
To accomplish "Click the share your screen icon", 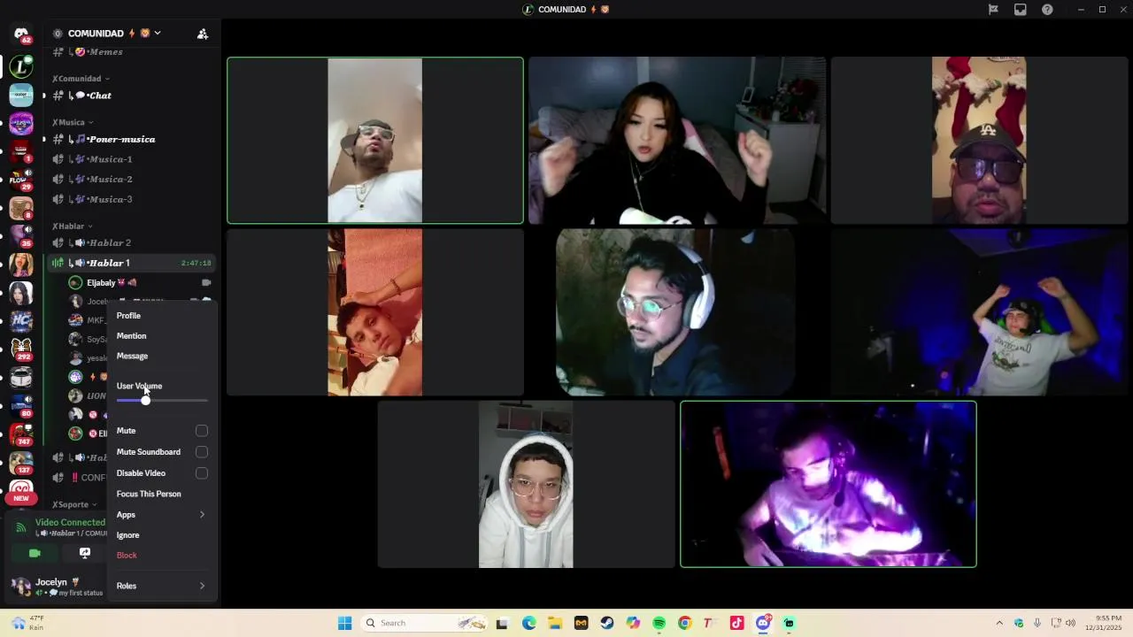I will (x=85, y=553).
